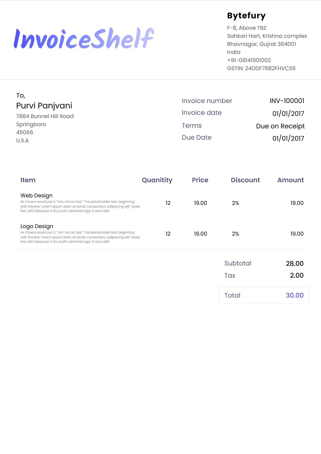The width and height of the screenshot is (321, 454).
Task: Click the Due on Receipt terms value
Action: [280, 126]
